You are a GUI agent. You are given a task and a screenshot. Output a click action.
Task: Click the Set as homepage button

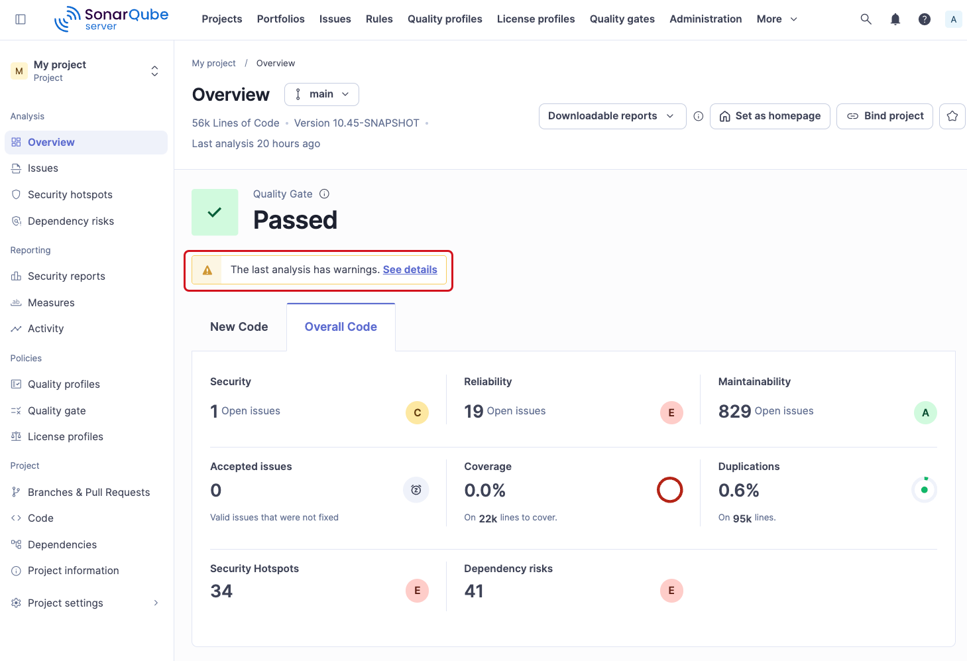click(769, 116)
